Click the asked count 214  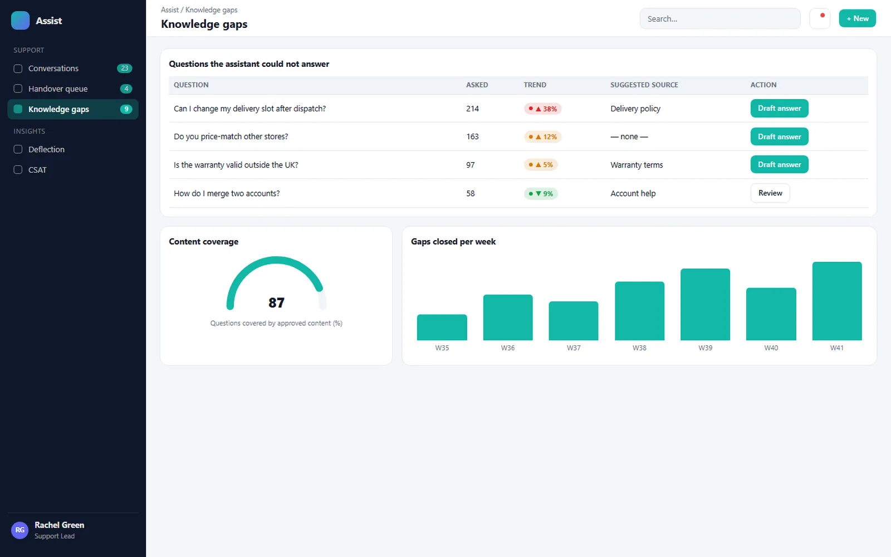coord(472,109)
